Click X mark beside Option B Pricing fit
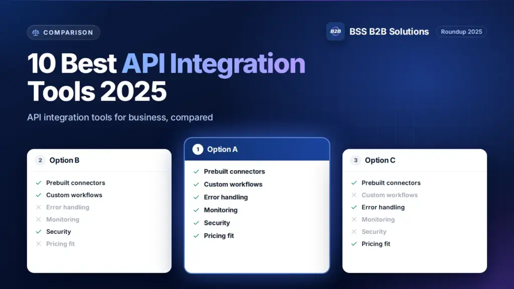This screenshot has width=514, height=289. tap(39, 244)
